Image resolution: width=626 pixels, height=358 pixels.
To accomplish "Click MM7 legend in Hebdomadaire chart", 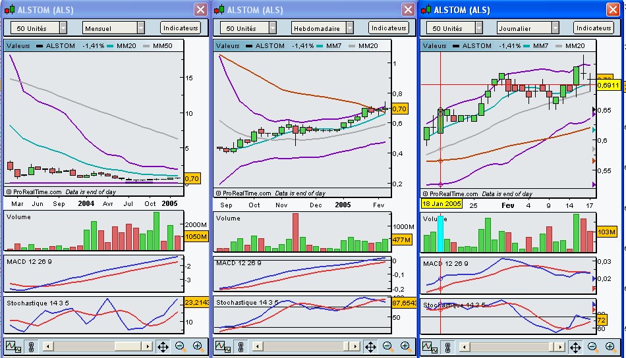I will point(334,46).
